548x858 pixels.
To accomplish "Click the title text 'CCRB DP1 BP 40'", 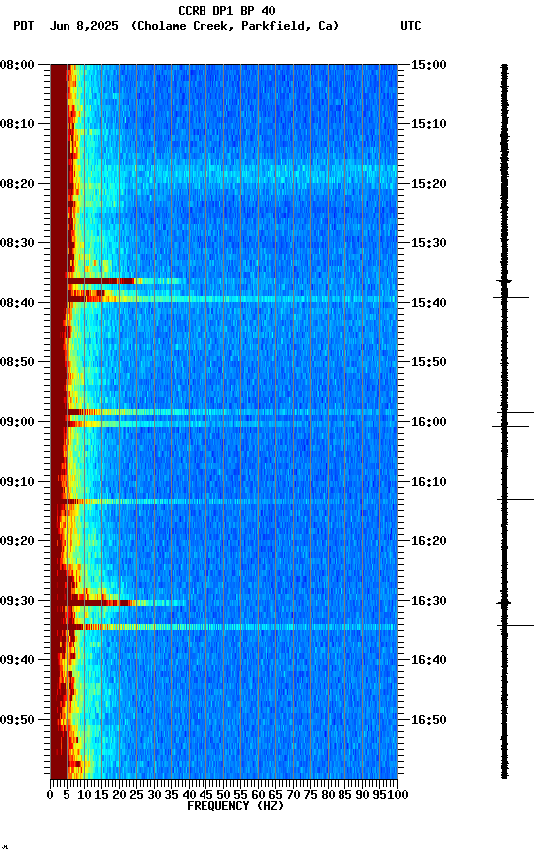I will tap(226, 10).
